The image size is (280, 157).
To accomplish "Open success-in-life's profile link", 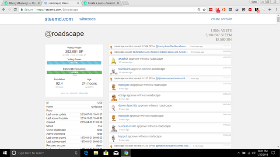I will coord(127,126).
